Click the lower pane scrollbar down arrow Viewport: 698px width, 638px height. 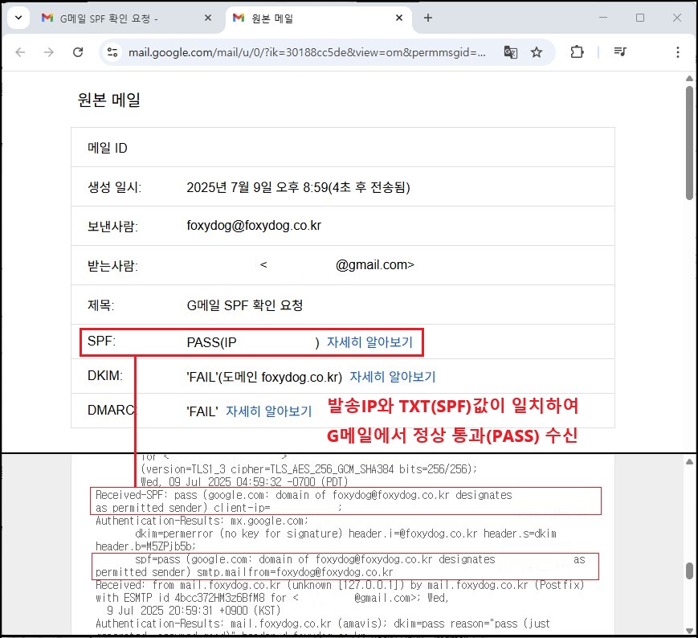click(689, 631)
